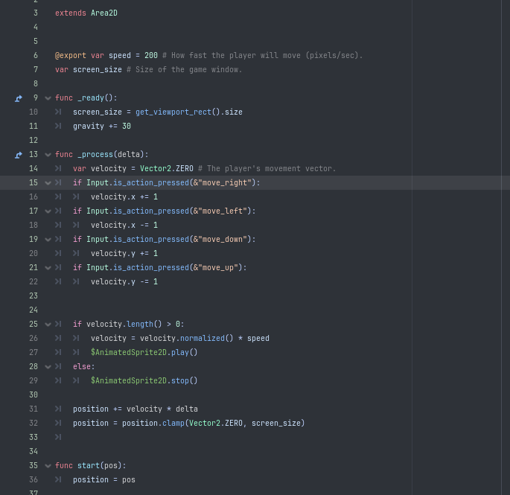Collapse the _ready function fold arrow
Viewport: 510px width, 495px height.
point(48,98)
